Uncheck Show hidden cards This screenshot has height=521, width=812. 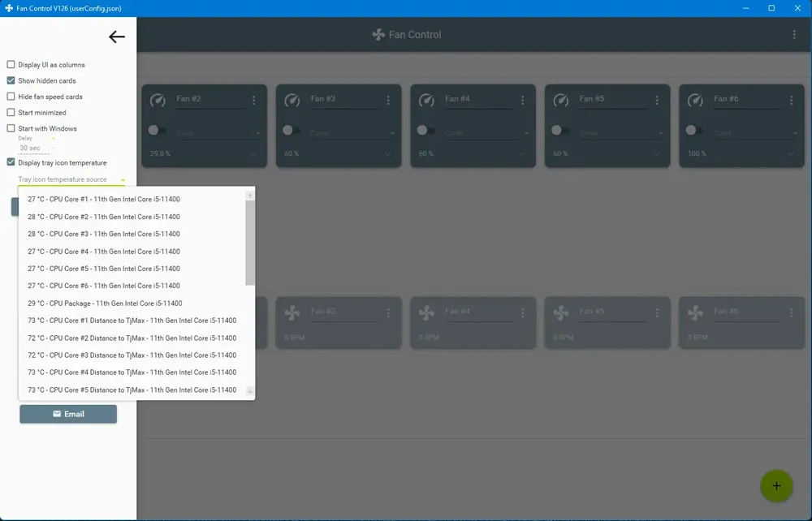tap(11, 80)
